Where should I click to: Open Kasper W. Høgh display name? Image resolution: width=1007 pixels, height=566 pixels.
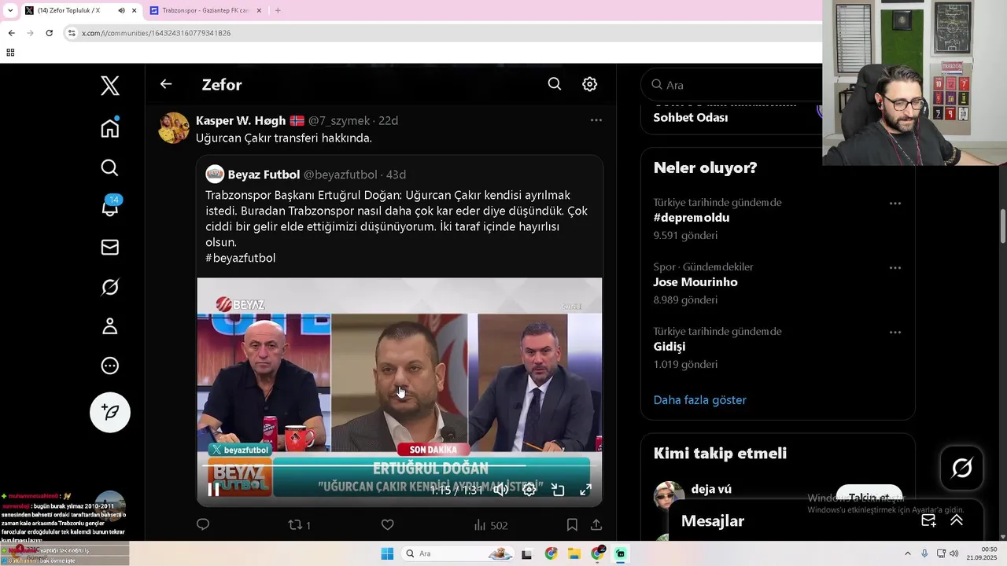[241, 120]
